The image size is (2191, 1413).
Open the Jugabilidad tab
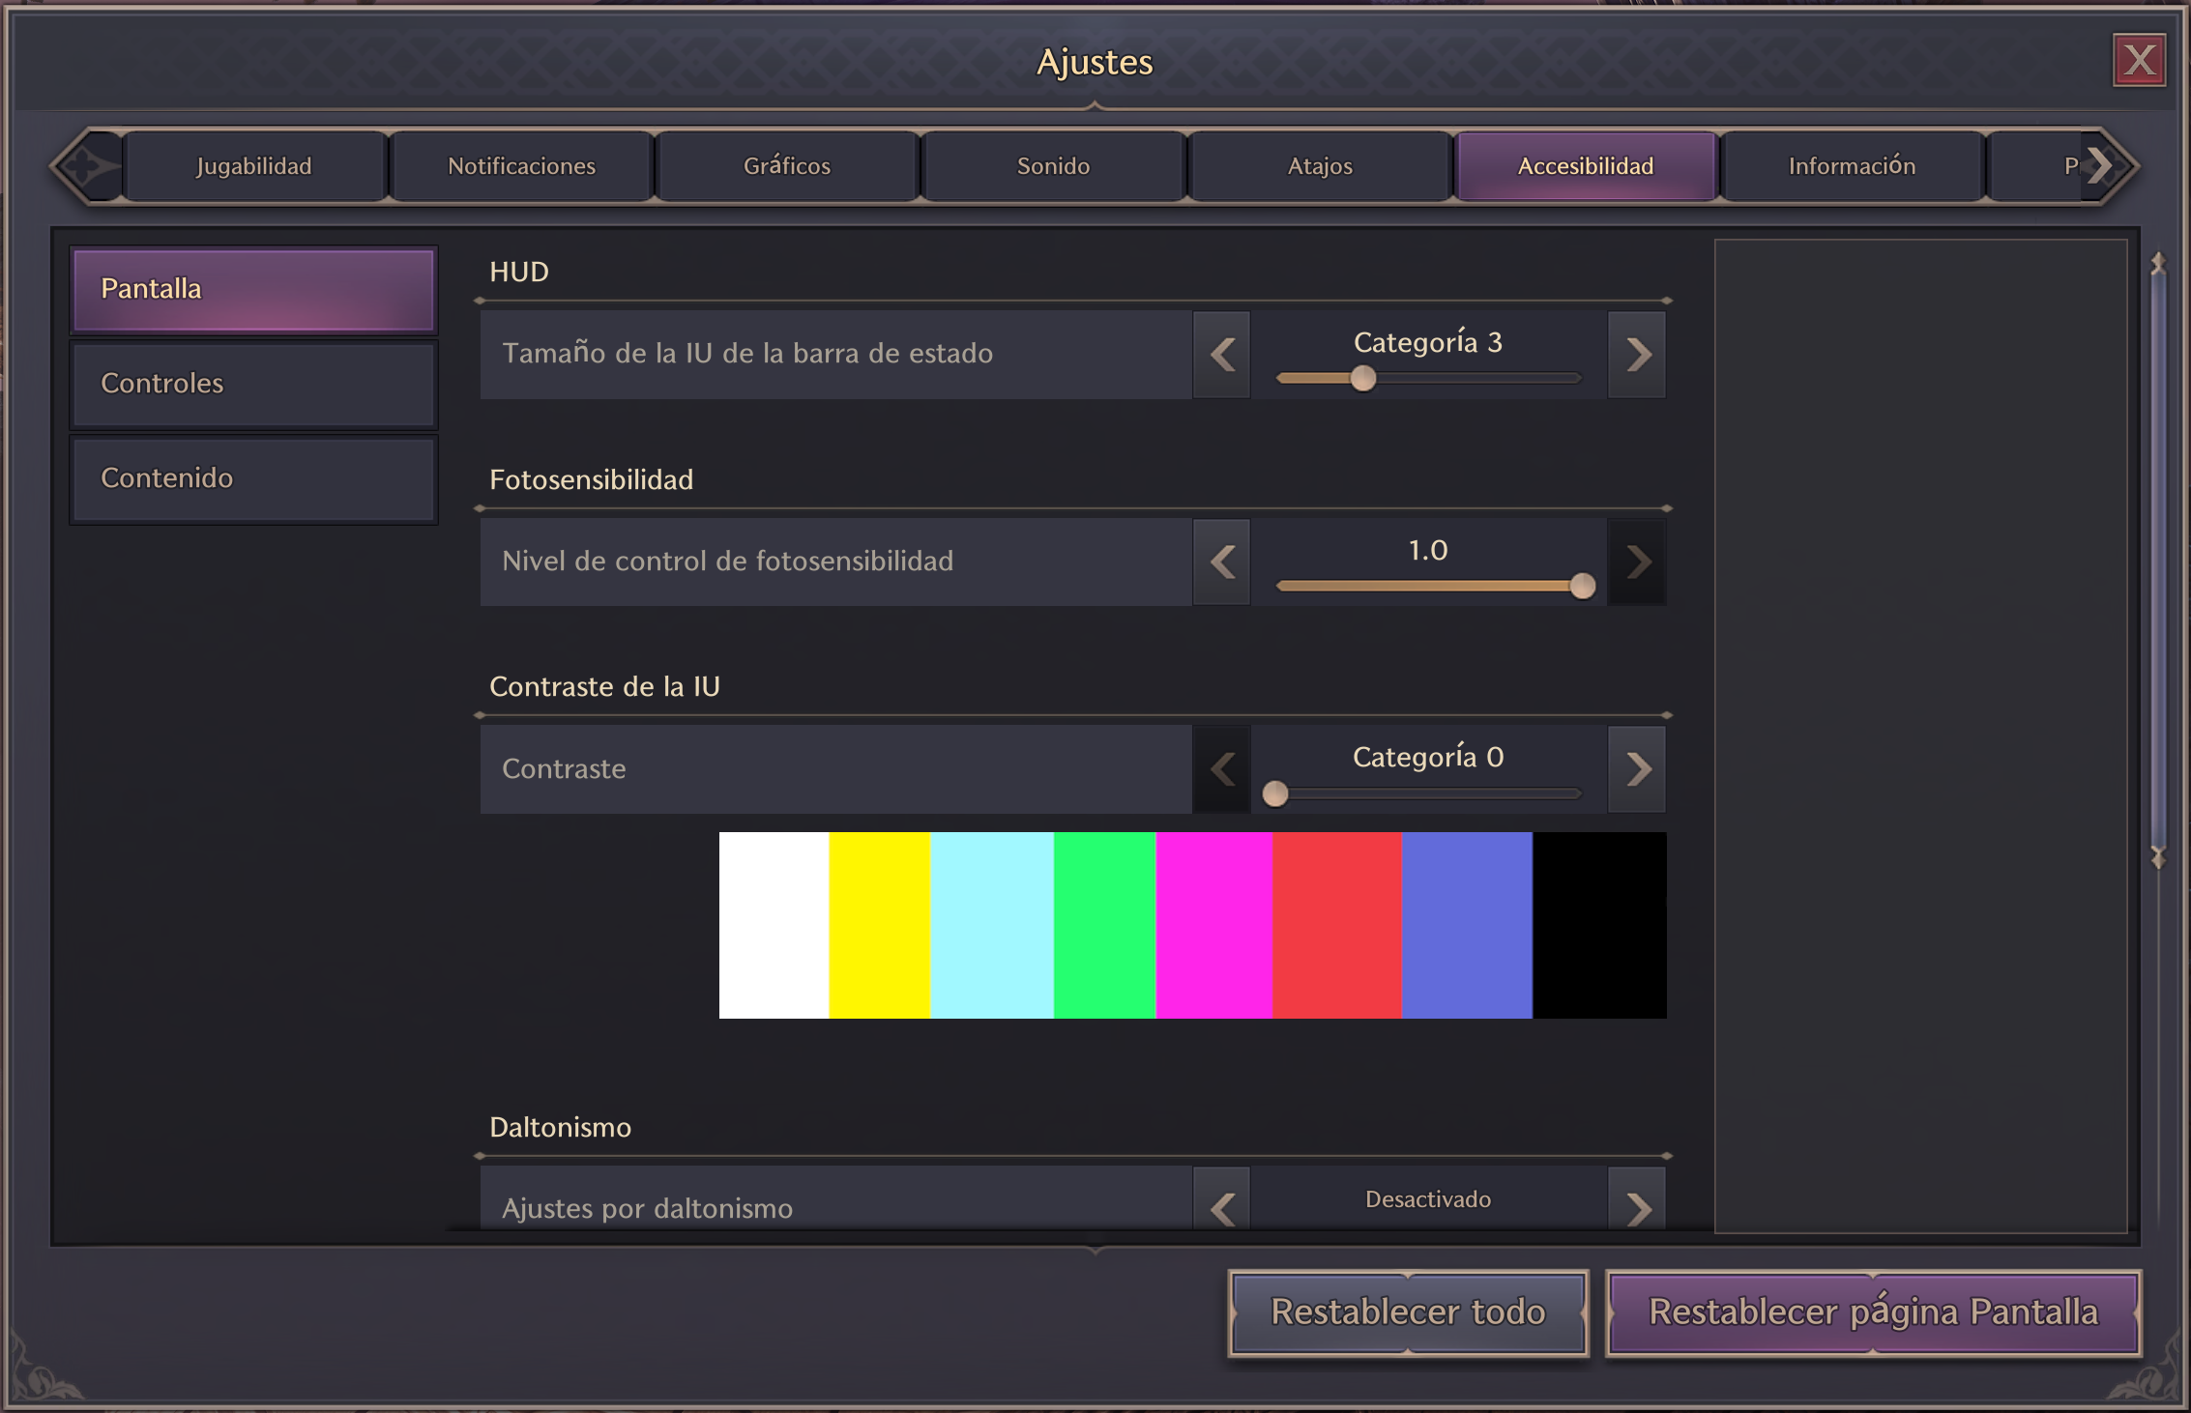(254, 166)
